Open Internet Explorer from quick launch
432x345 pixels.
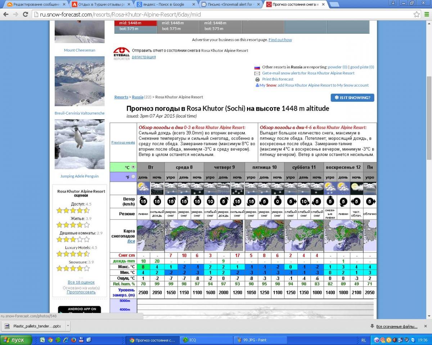pos(66,340)
